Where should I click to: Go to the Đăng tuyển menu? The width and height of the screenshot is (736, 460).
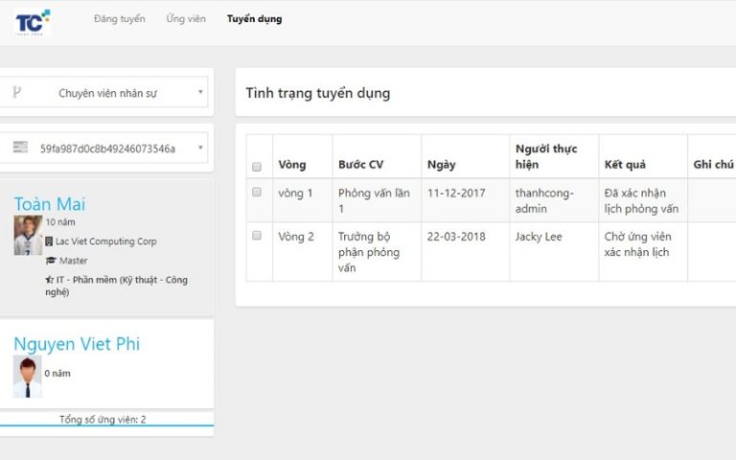coord(120,19)
